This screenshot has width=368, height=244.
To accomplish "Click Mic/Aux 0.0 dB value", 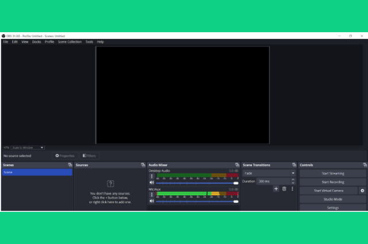I will pyautogui.click(x=233, y=189).
